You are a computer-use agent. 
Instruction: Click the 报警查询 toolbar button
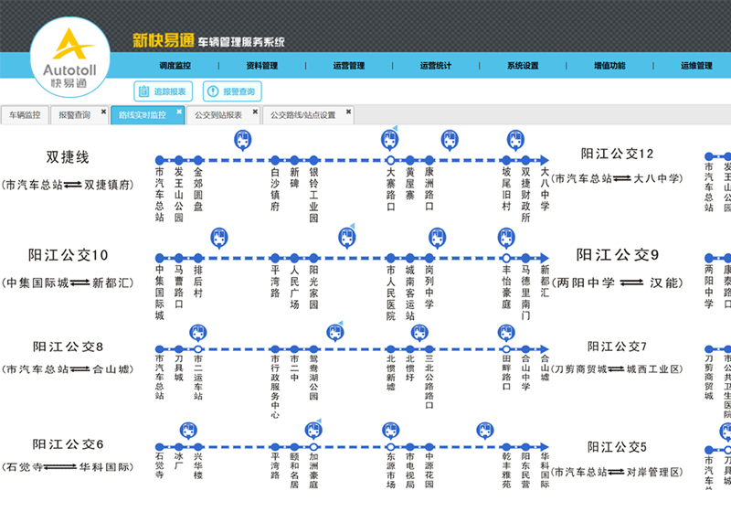pyautogui.click(x=231, y=91)
